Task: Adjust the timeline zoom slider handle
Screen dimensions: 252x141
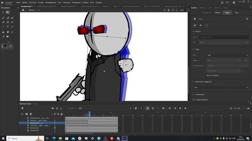Action: (239, 108)
